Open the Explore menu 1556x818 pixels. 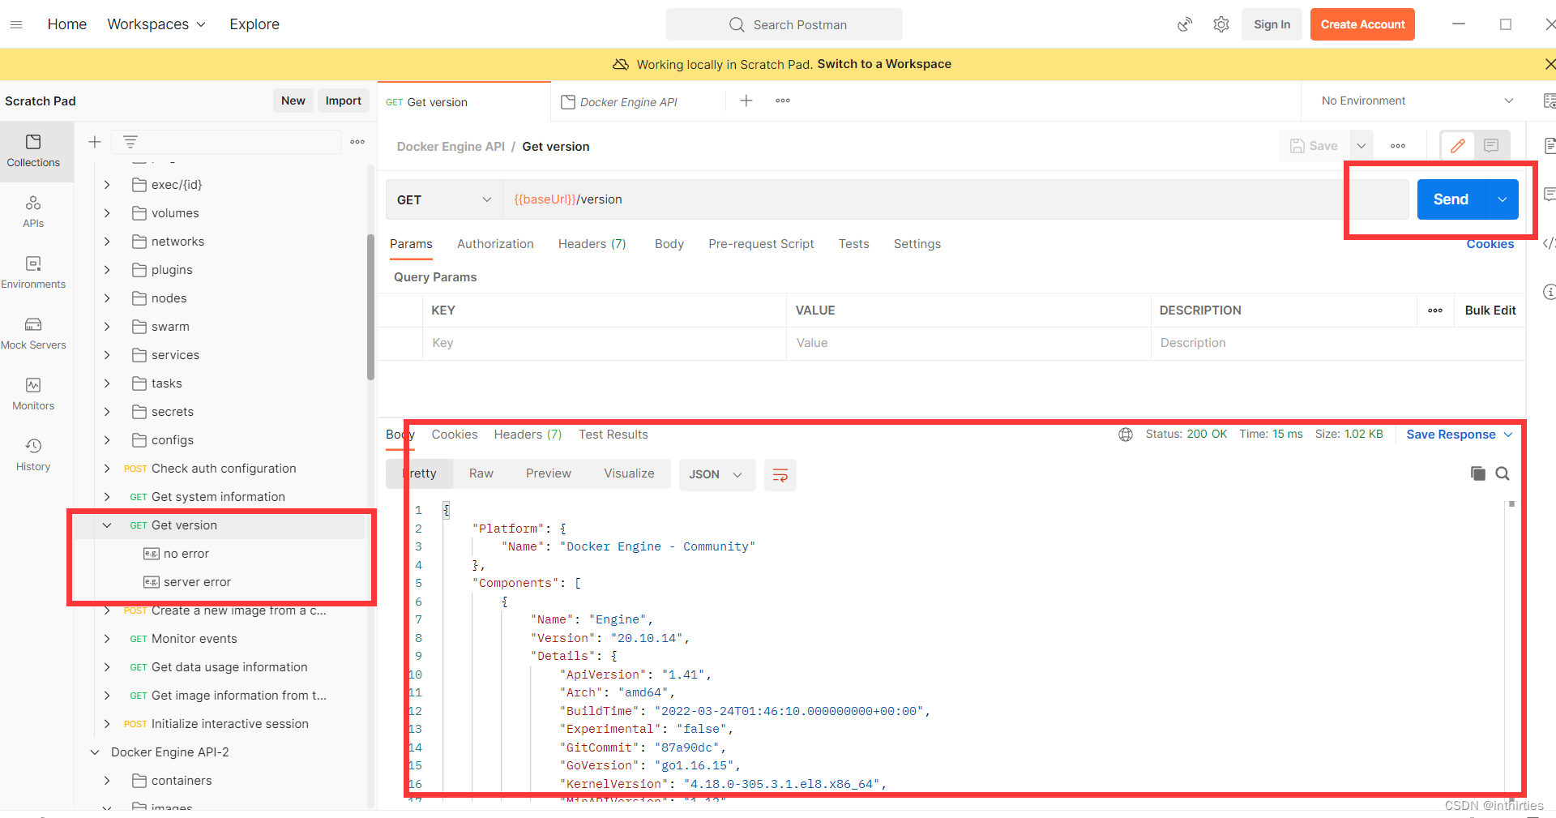tap(254, 24)
